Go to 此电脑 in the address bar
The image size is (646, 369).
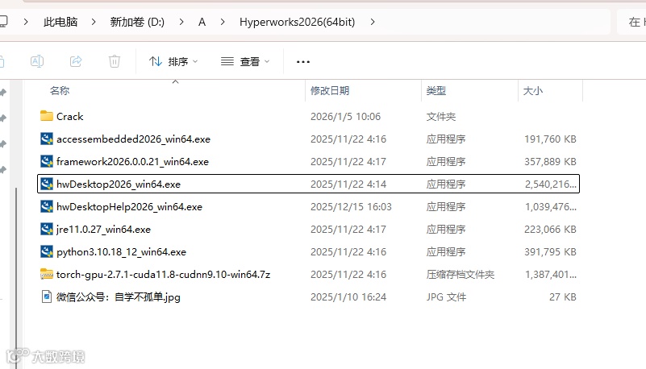coord(60,22)
